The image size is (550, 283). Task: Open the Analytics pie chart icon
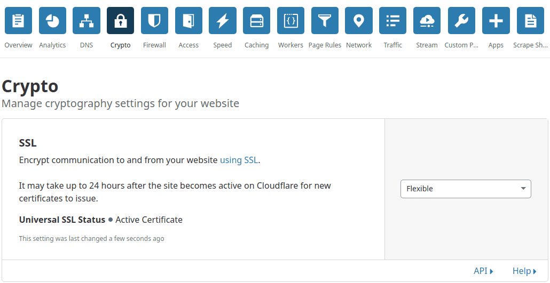53,21
